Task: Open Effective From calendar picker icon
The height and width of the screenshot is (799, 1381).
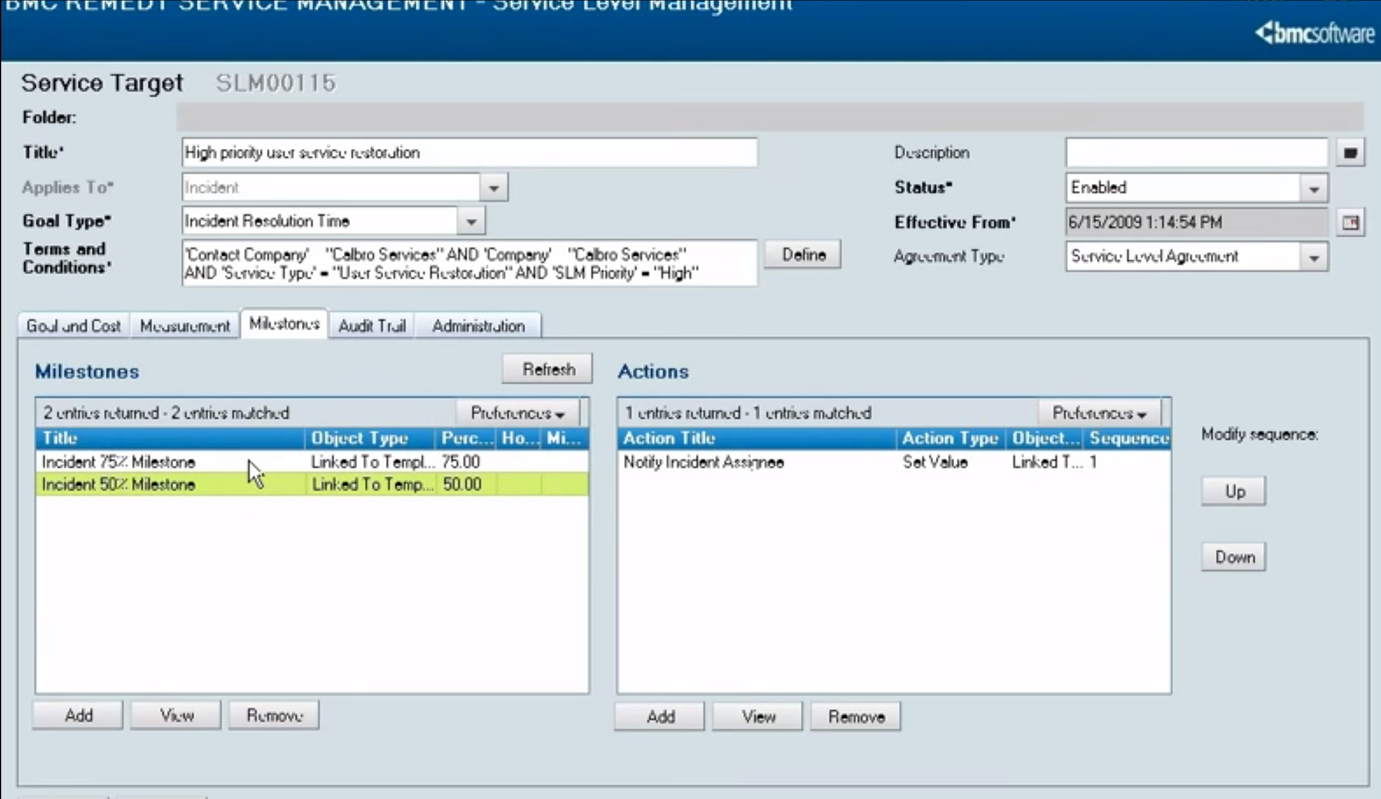Action: coord(1349,222)
